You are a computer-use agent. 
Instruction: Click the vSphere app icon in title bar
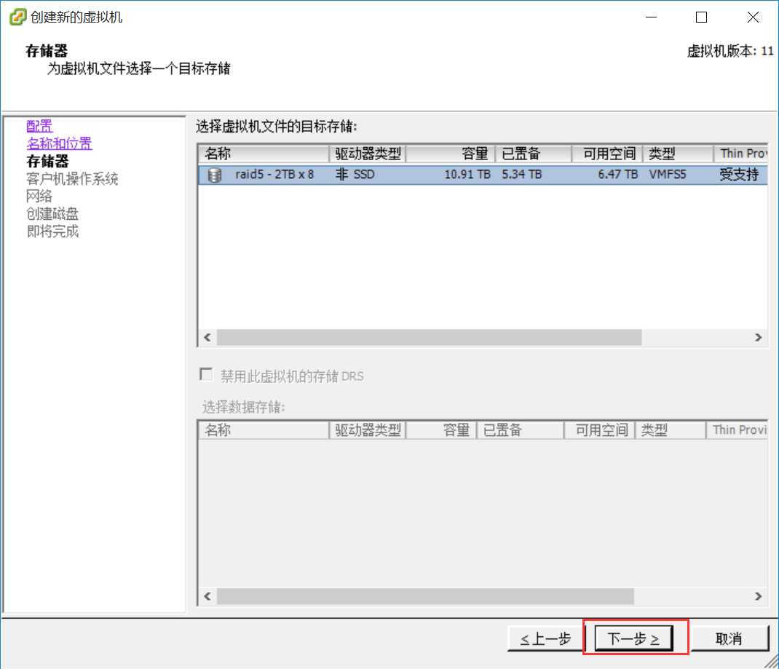pyautogui.click(x=18, y=17)
